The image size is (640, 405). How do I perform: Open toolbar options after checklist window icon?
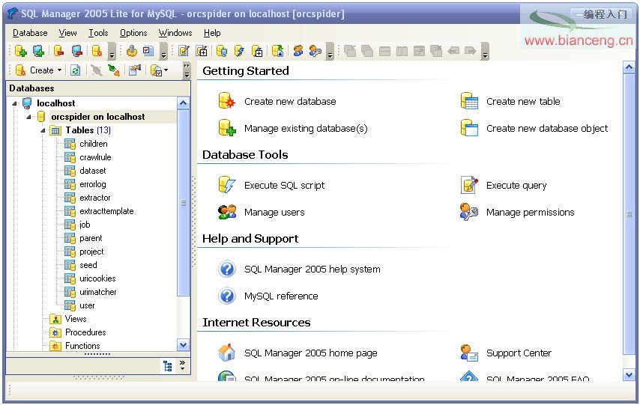(163, 52)
